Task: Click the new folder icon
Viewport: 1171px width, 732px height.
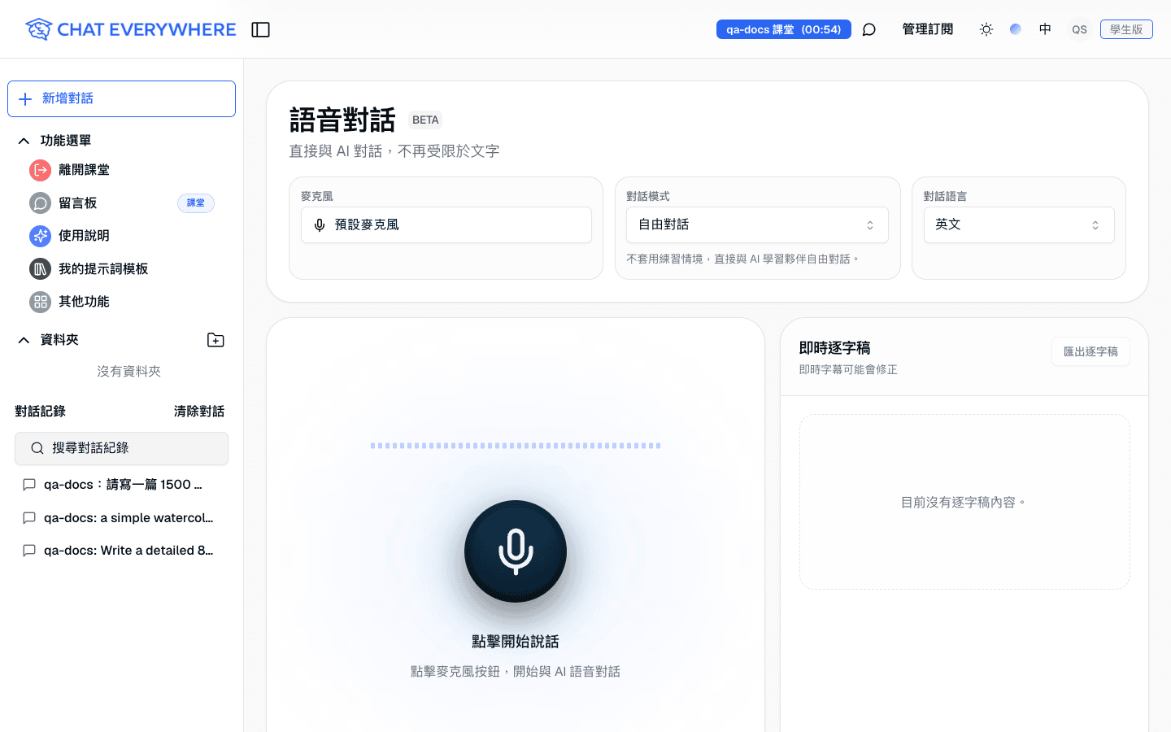Action: [215, 340]
